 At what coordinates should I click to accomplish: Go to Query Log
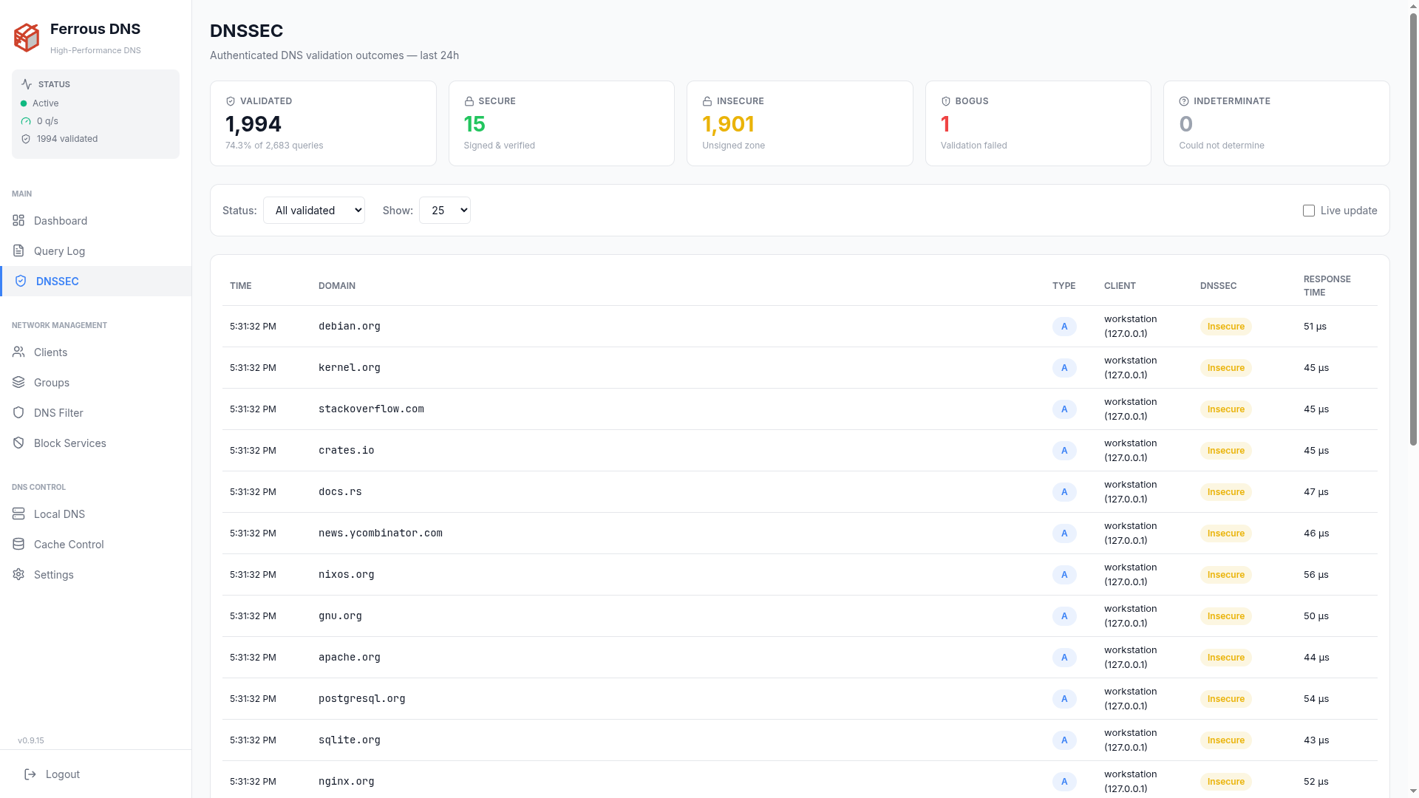[x=96, y=251]
